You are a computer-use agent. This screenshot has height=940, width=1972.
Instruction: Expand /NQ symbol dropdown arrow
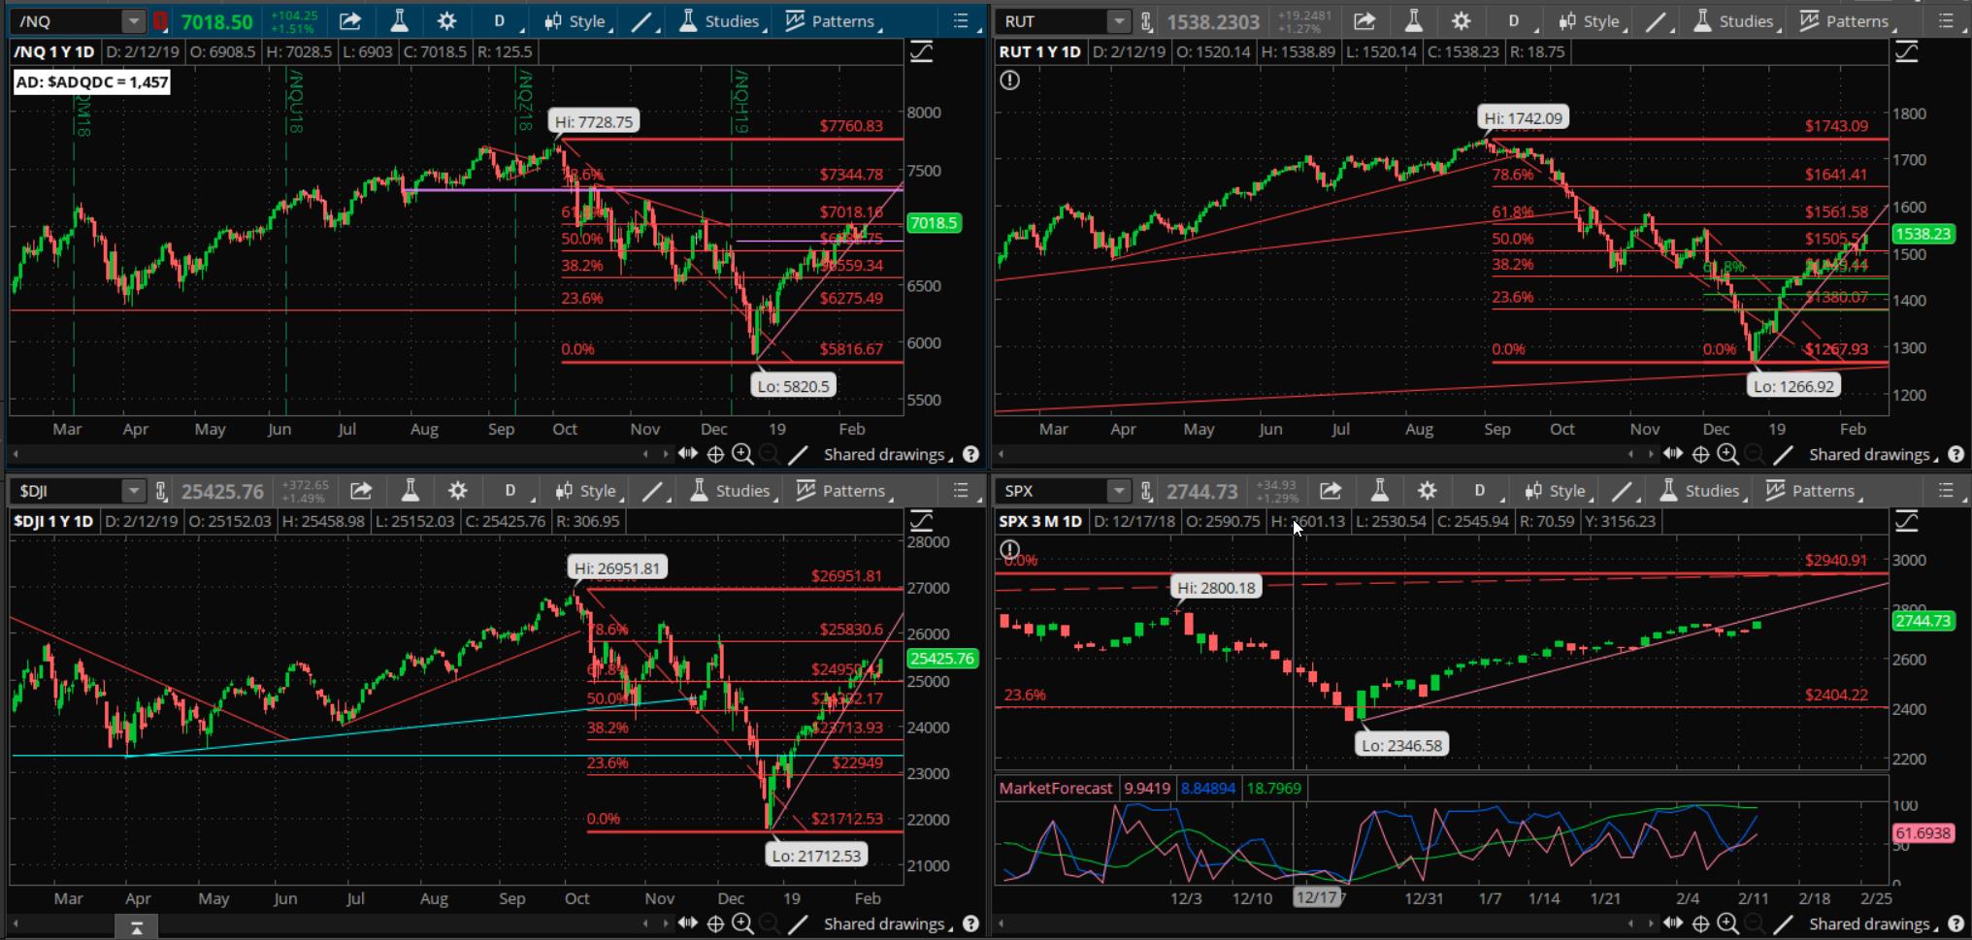coord(134,21)
